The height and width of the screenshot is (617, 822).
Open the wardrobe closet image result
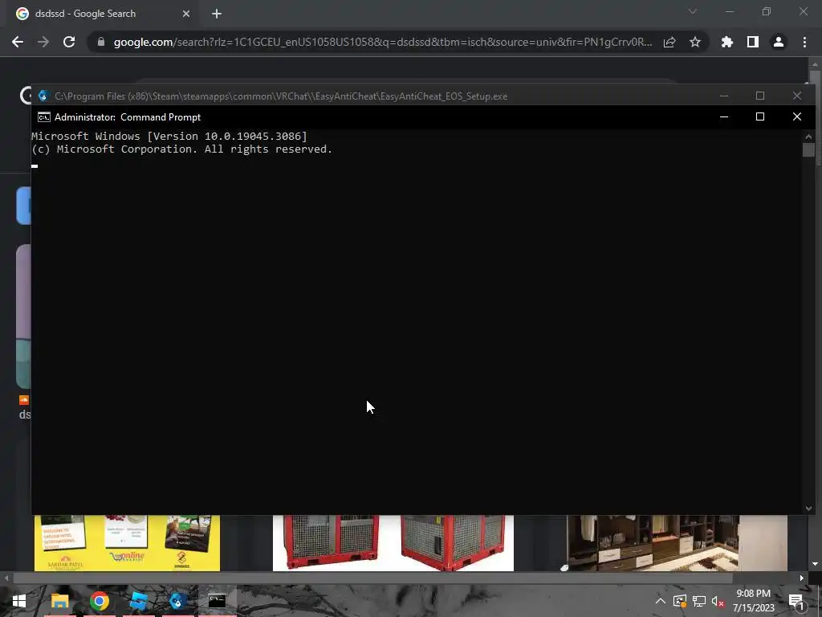pyautogui.click(x=676, y=543)
